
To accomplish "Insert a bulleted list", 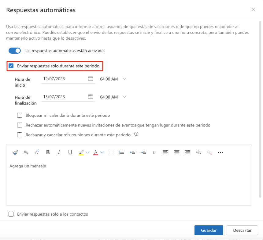I will point(110,152).
